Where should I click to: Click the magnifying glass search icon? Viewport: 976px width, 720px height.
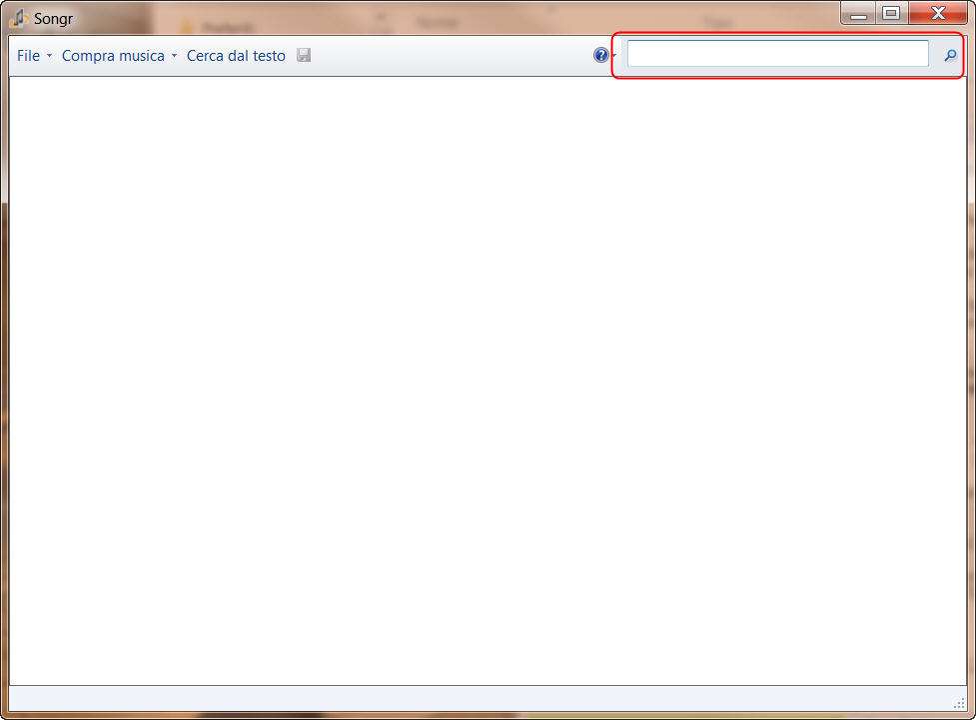(x=950, y=55)
